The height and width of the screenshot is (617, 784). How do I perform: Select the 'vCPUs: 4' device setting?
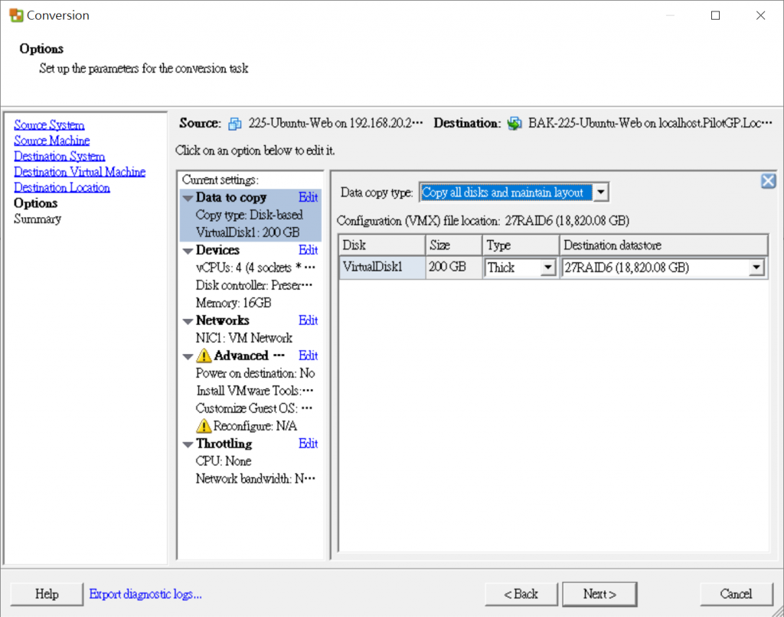click(255, 268)
